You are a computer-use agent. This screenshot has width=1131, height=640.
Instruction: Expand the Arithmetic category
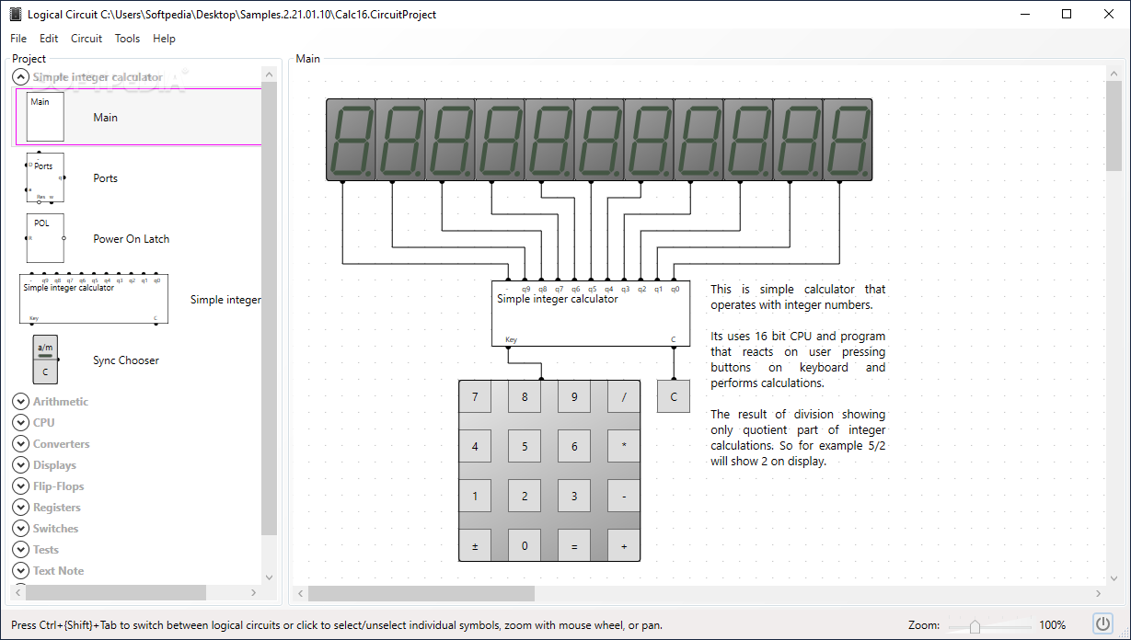coord(21,401)
